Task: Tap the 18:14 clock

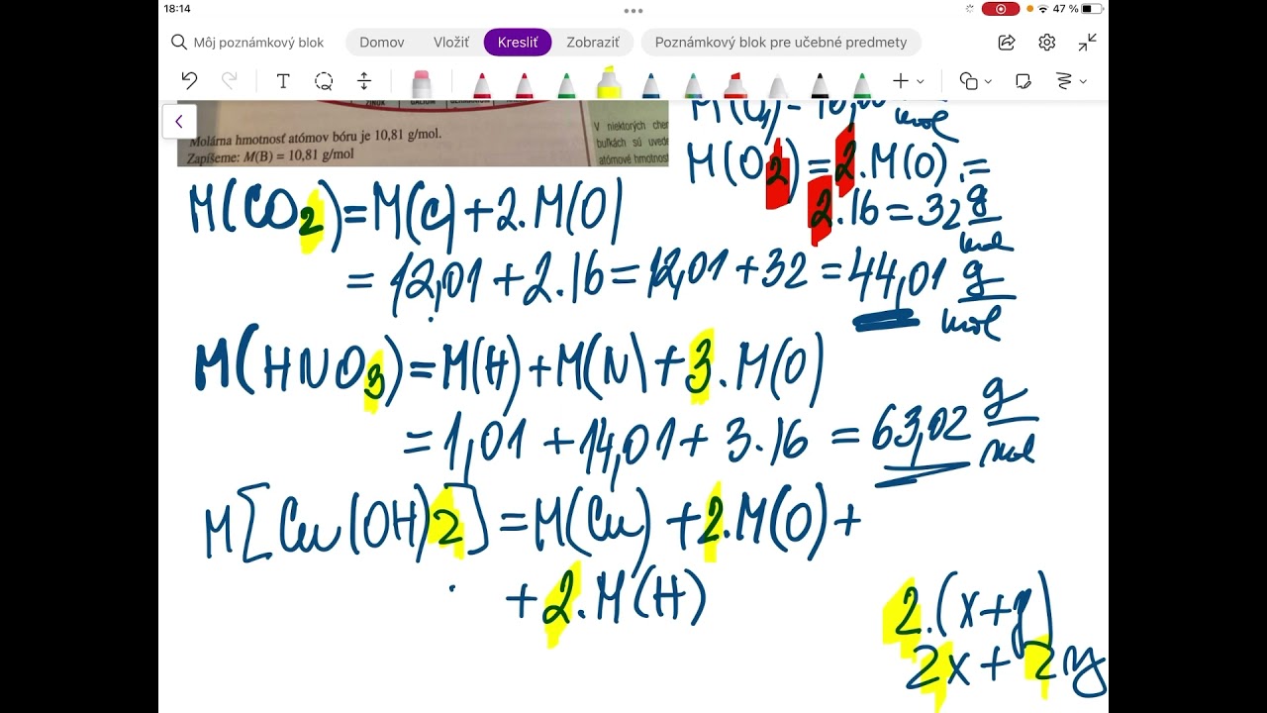Action: (x=178, y=9)
